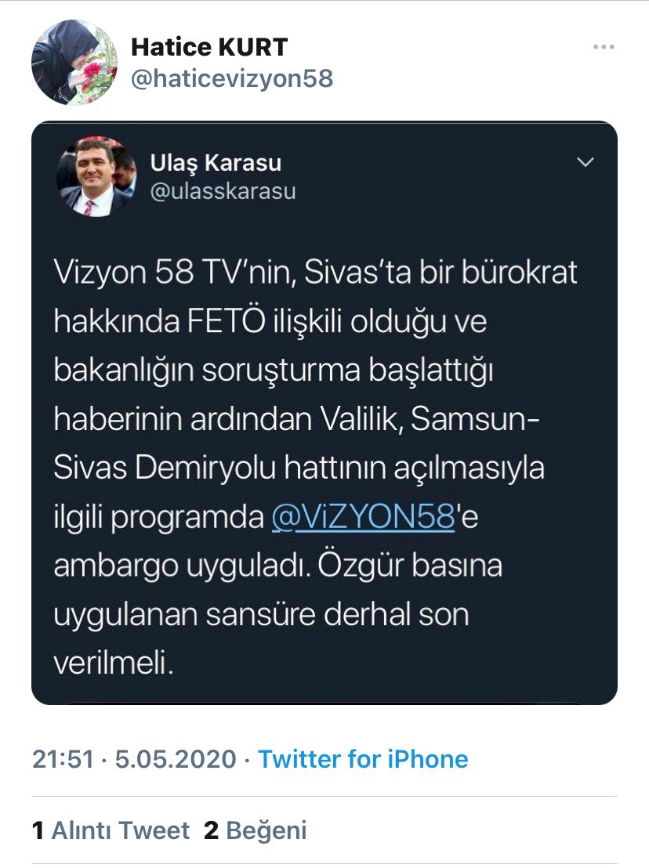Screen dimensions: 649x868
Task: Click the Hatice KURT display name
Action: pyautogui.click(x=209, y=47)
